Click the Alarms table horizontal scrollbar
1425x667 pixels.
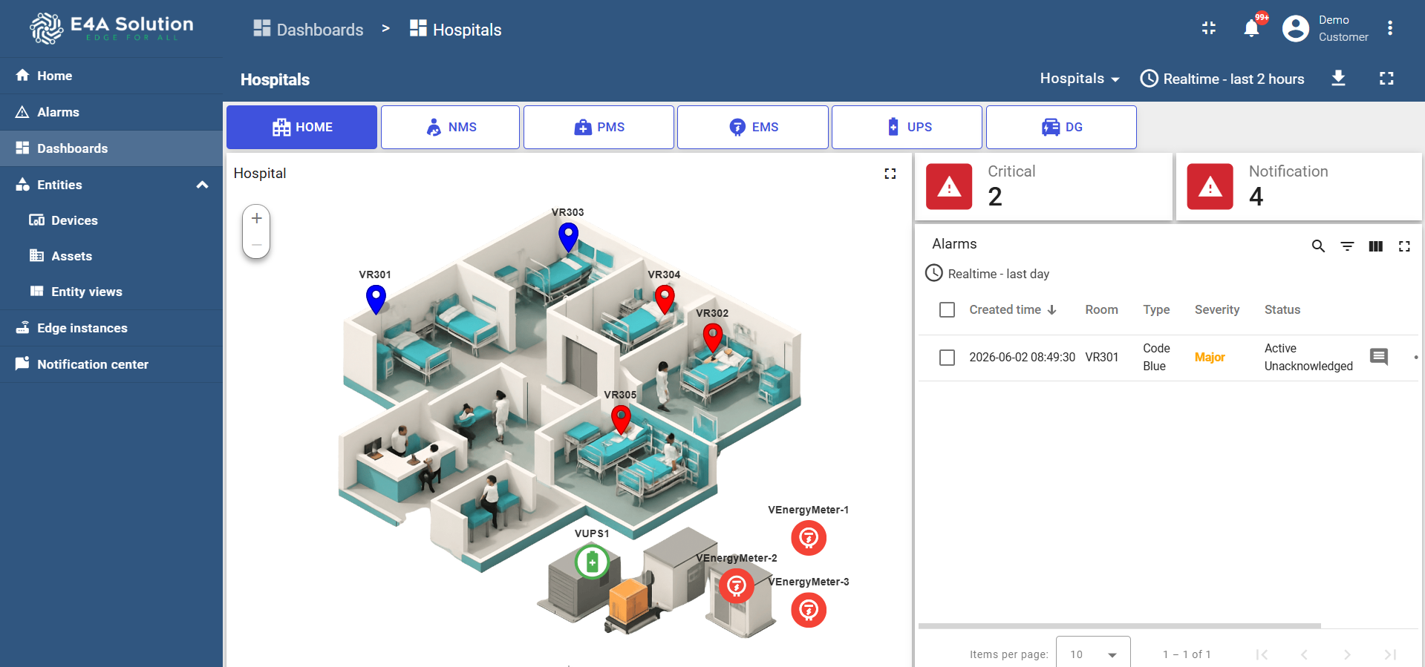(x=1119, y=625)
